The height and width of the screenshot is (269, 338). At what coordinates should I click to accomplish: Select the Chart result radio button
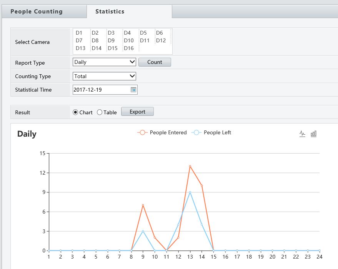(76, 112)
